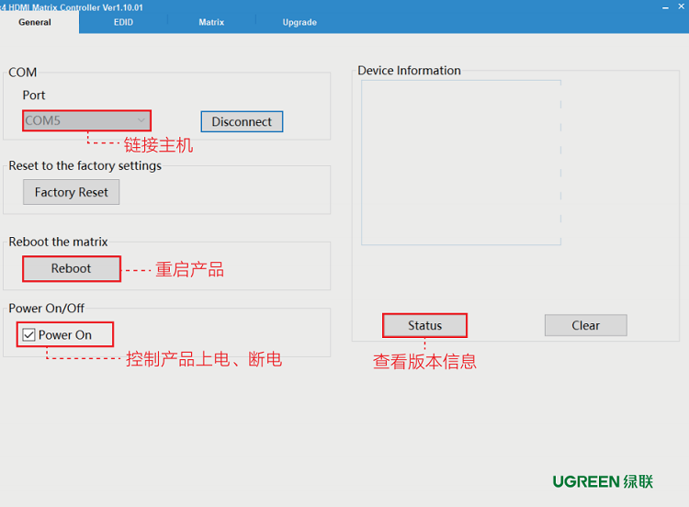
Task: Click Status to view version info
Action: click(x=424, y=325)
